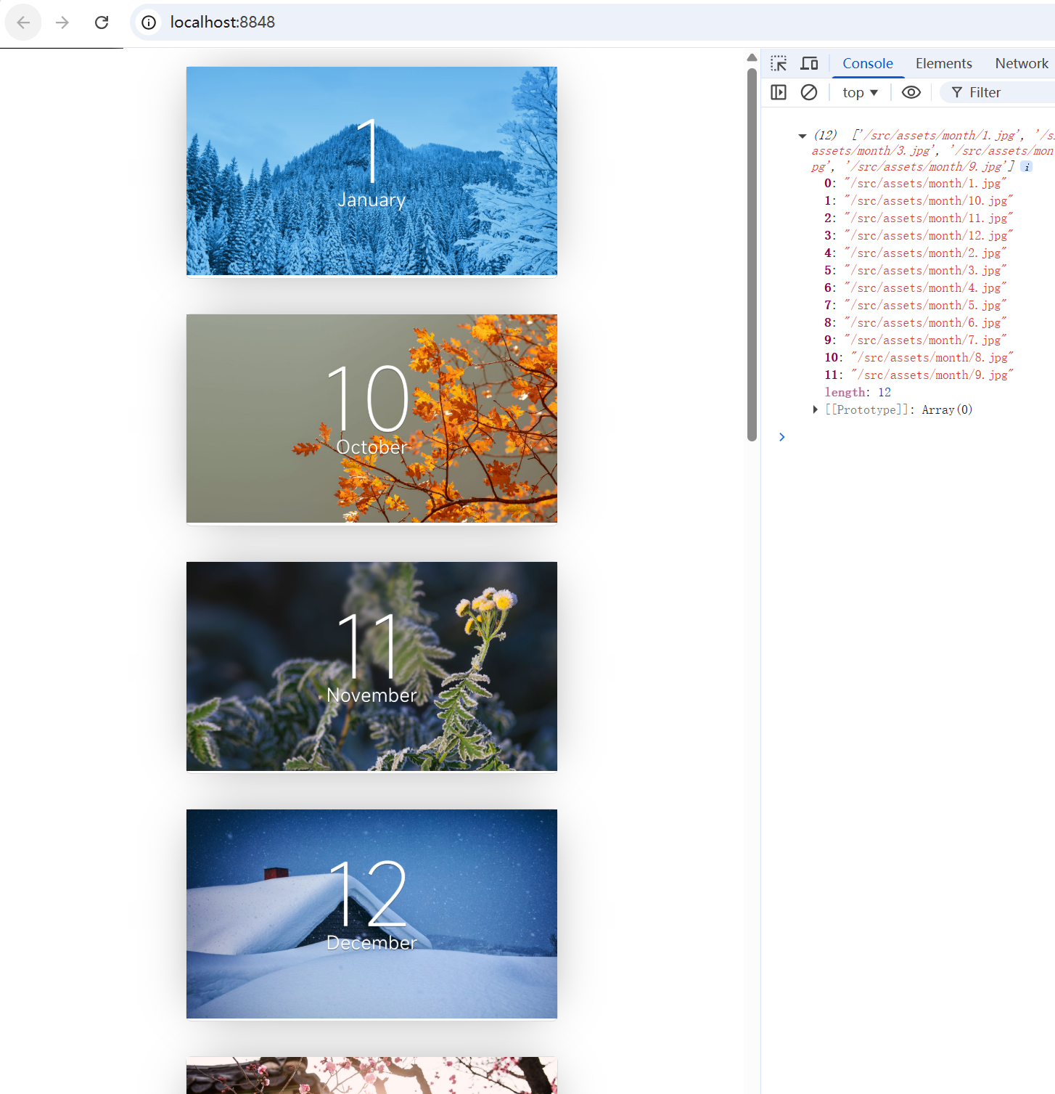Open the top context dropdown
1055x1094 pixels.
pyautogui.click(x=860, y=92)
